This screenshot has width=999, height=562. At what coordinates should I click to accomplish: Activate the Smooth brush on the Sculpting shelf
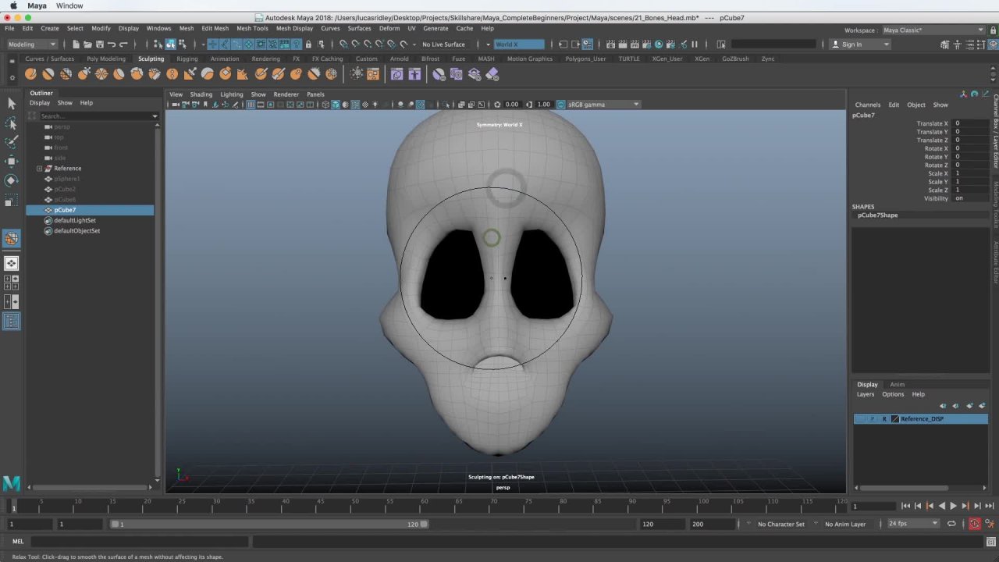[48, 73]
